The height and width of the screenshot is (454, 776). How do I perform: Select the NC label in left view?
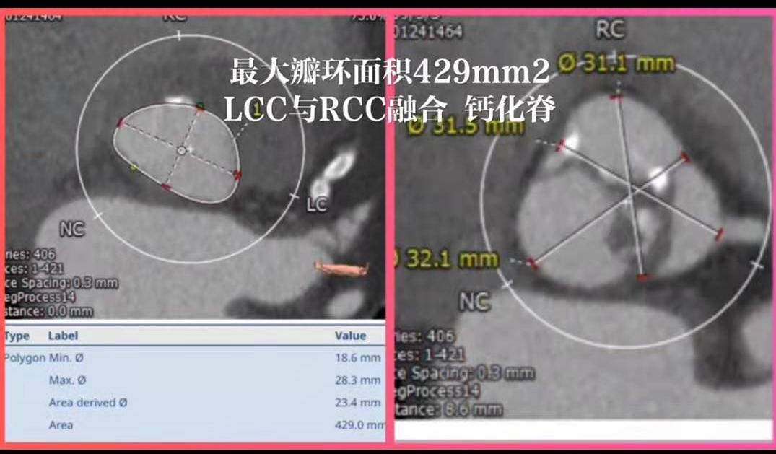pos(71,230)
